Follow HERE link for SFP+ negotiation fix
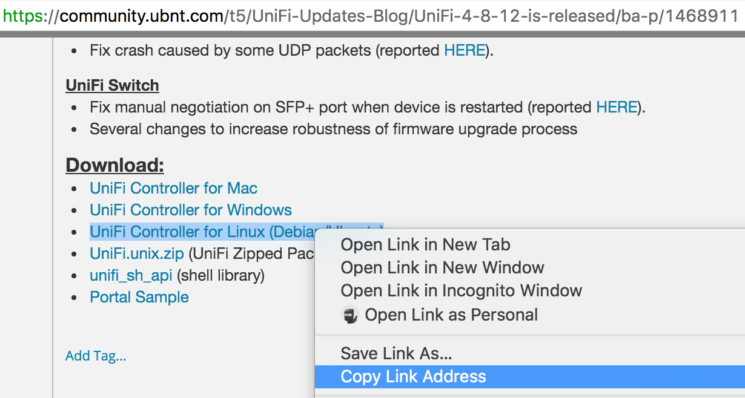The image size is (745, 398). tap(617, 107)
